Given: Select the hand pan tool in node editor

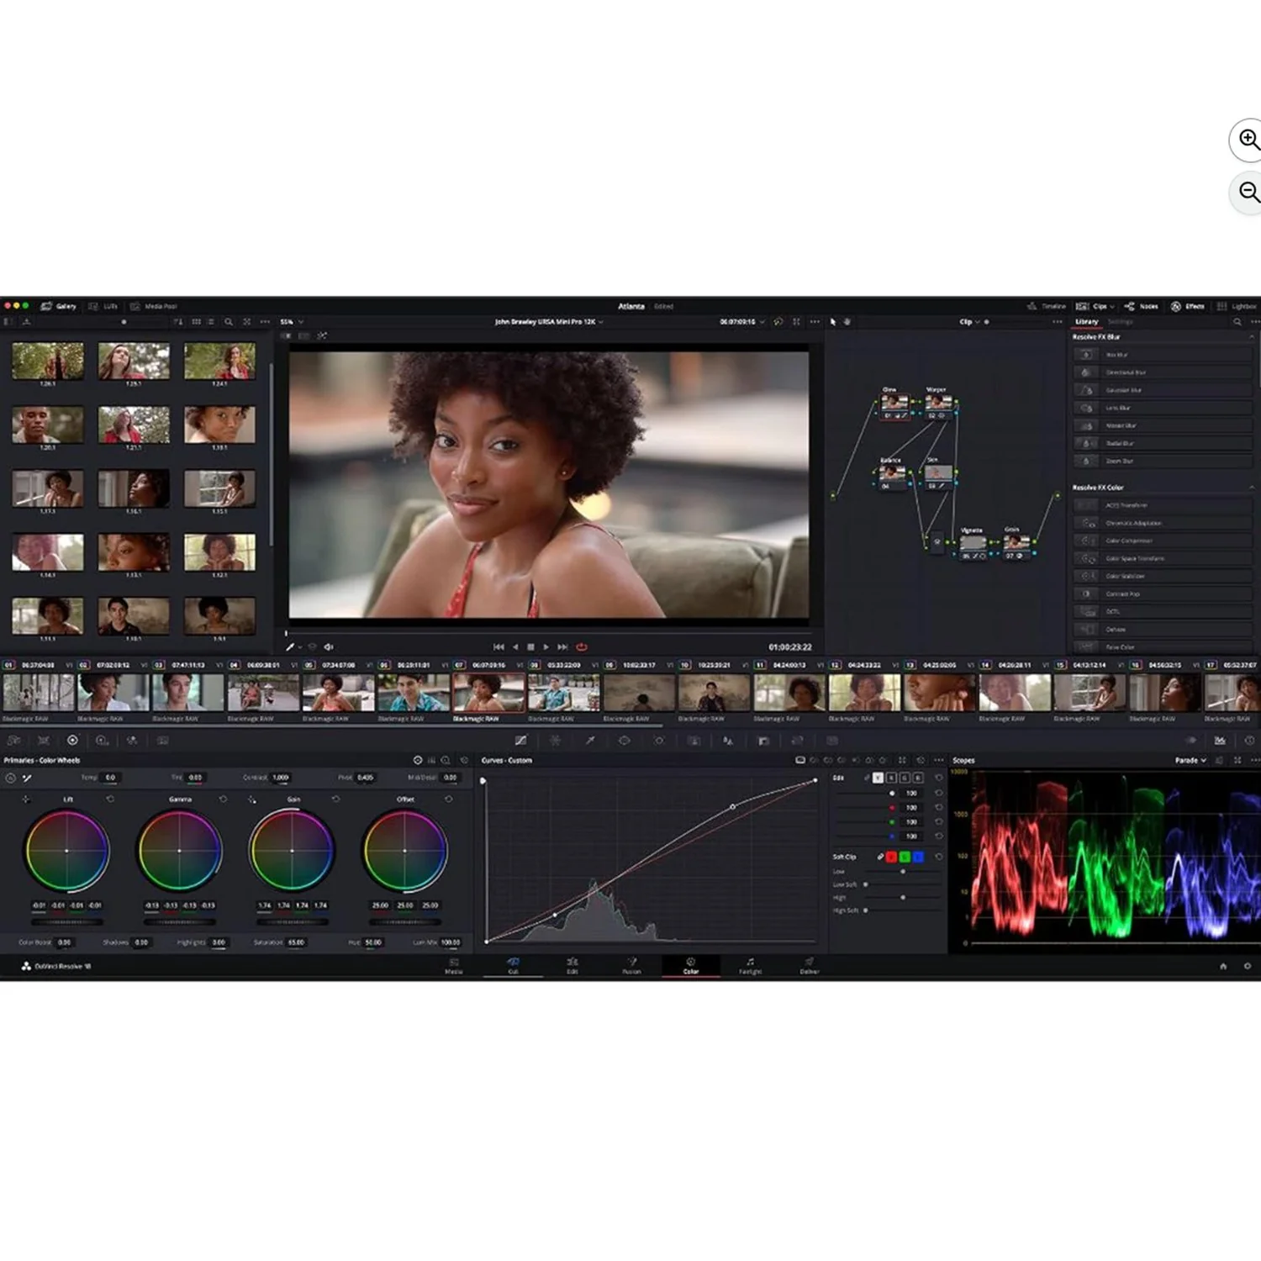Looking at the screenshot, I should 847,322.
